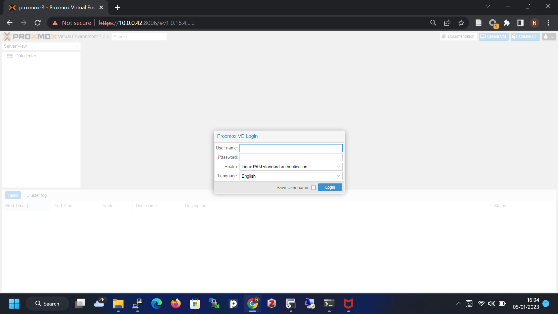Reload the Proxmox page
The width and height of the screenshot is (558, 314).
click(x=37, y=23)
